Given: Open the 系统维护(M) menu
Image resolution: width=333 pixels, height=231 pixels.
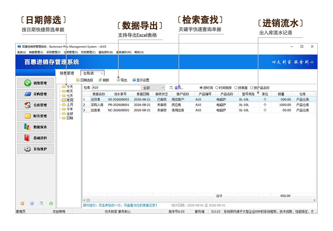Looking at the screenshot, I should click(x=123, y=52).
